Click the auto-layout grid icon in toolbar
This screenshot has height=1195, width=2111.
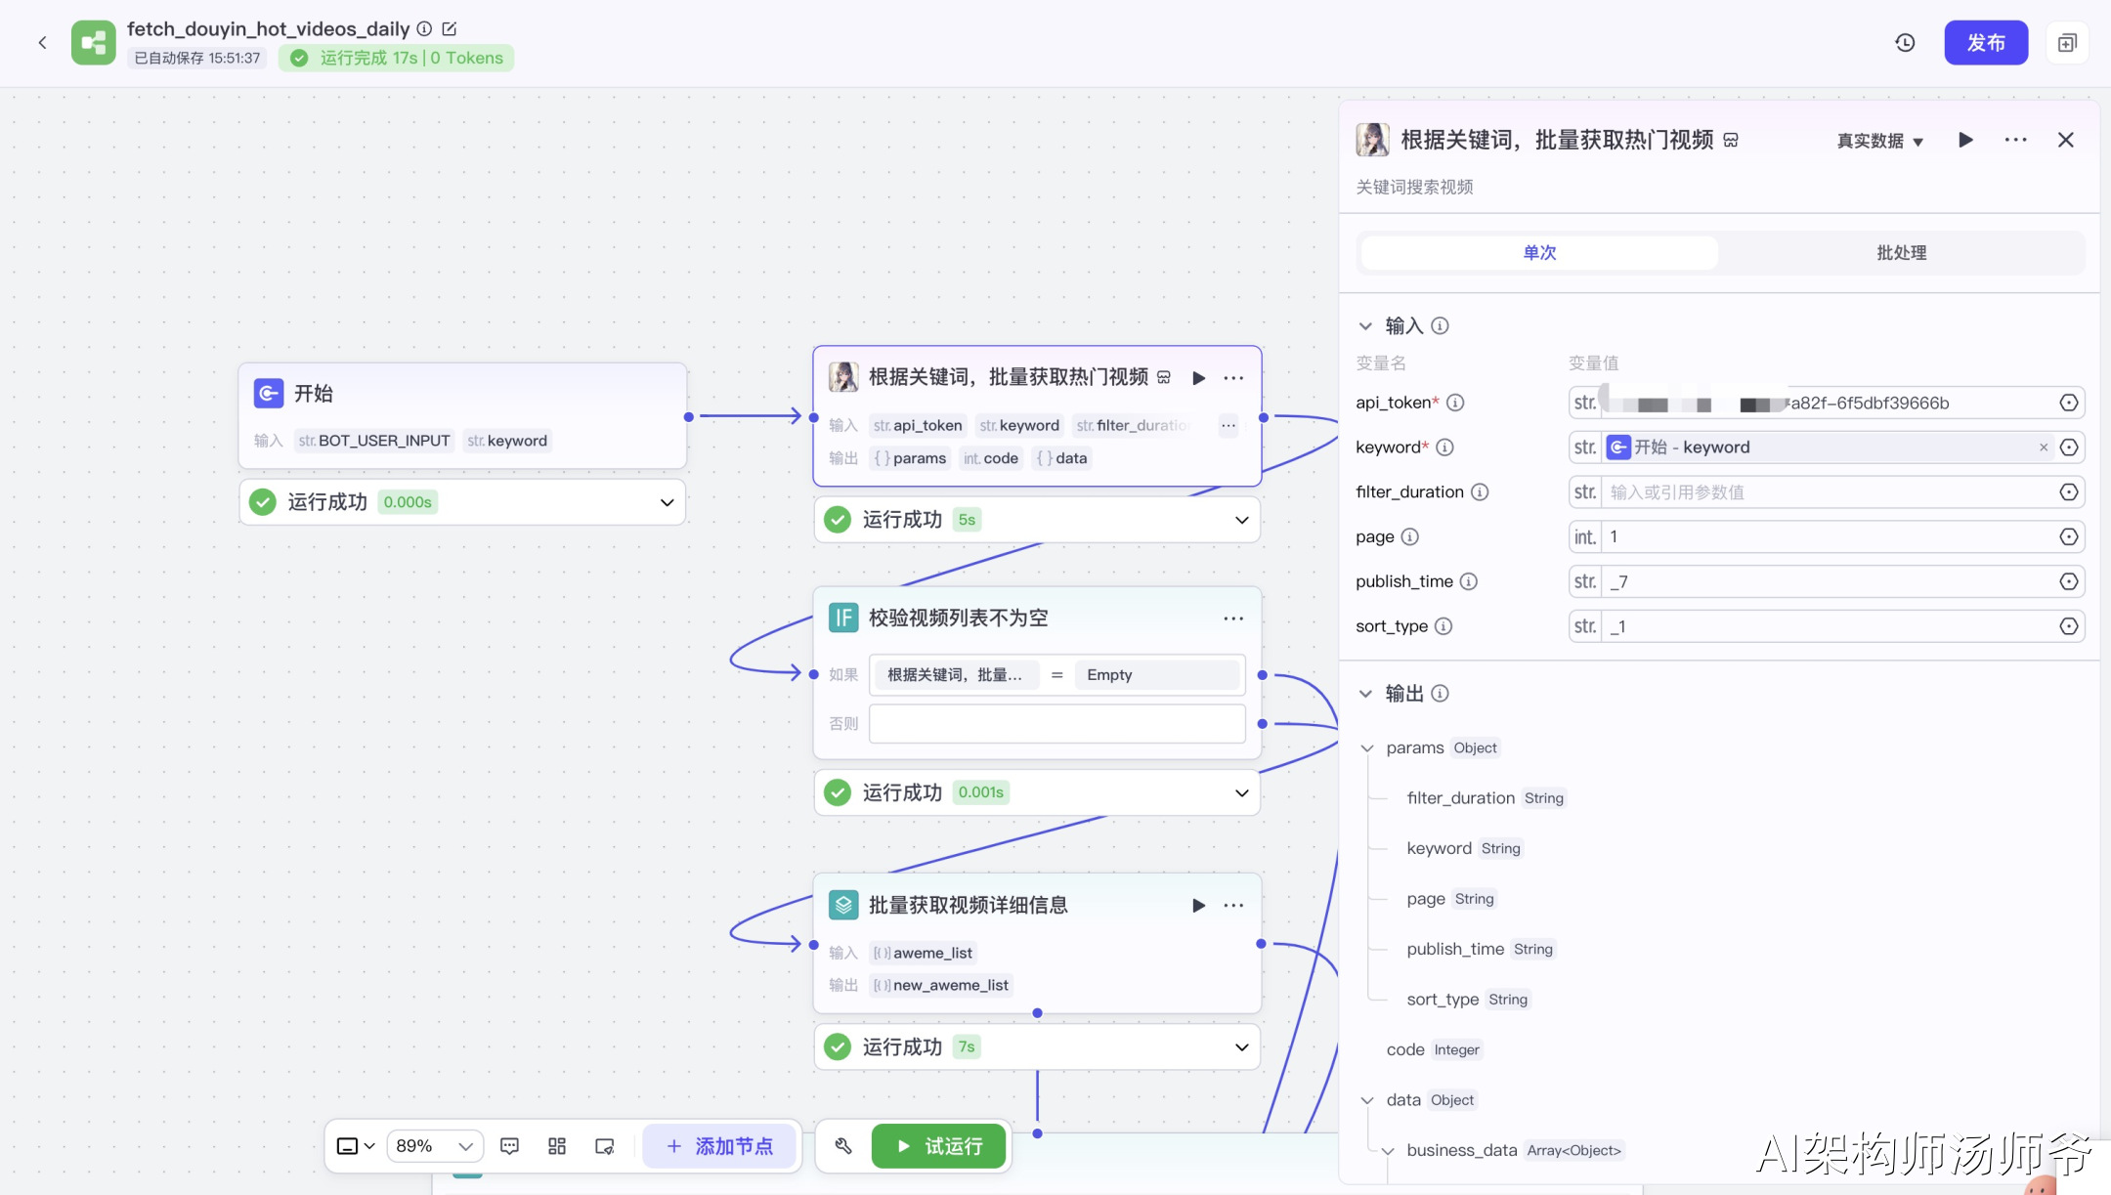[557, 1146]
